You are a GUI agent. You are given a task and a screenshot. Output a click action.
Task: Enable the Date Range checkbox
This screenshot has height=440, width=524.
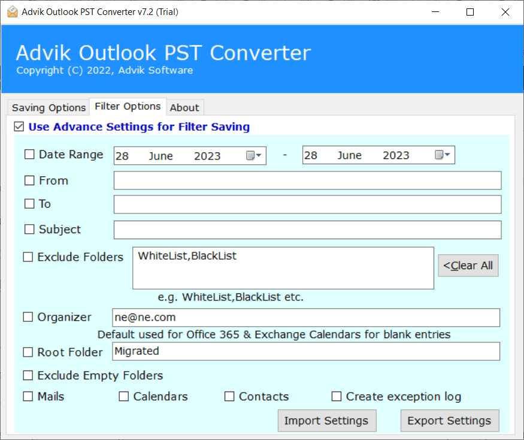29,154
